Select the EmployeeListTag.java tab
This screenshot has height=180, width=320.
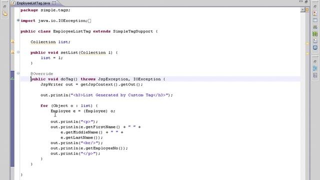33,3
